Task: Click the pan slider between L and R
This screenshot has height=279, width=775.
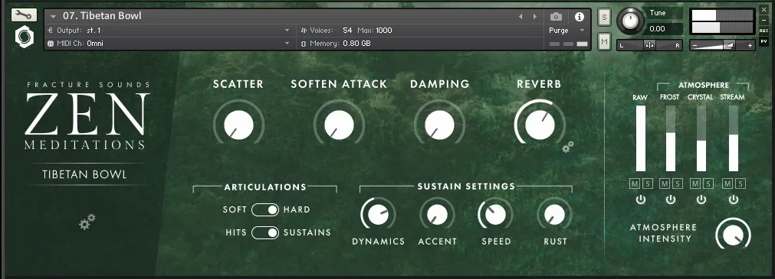Action: click(x=649, y=45)
